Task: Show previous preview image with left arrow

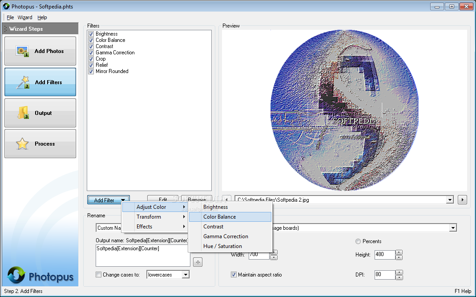Action: [226, 200]
